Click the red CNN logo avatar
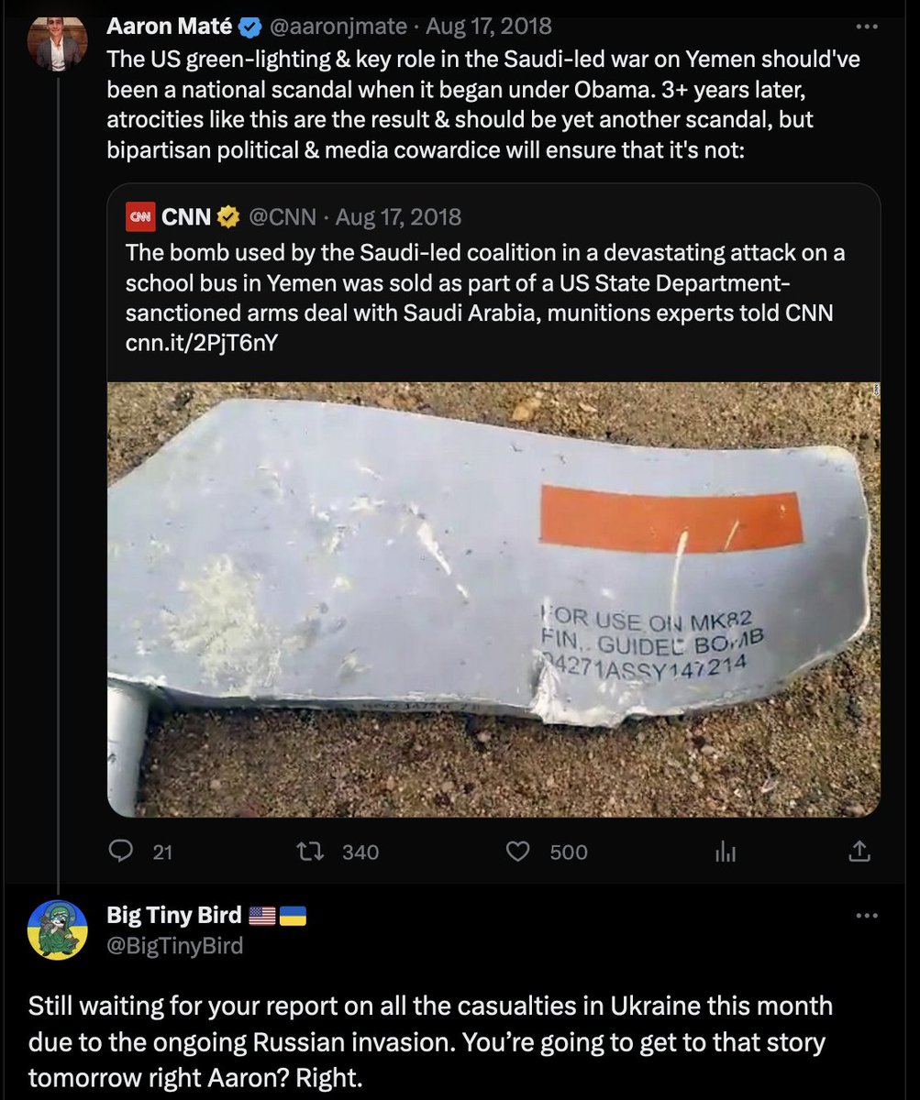 pyautogui.click(x=140, y=216)
